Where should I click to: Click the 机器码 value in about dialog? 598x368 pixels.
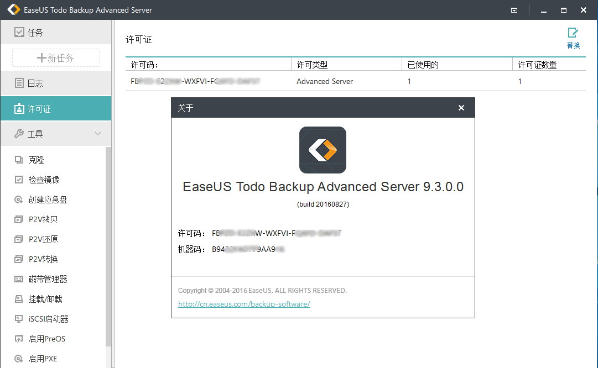[248, 249]
